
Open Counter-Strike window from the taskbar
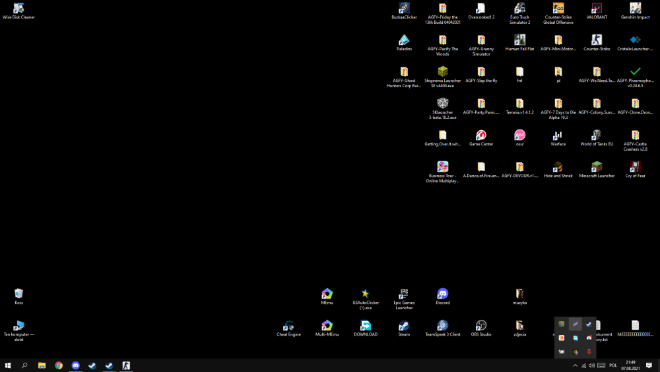pyautogui.click(x=126, y=365)
